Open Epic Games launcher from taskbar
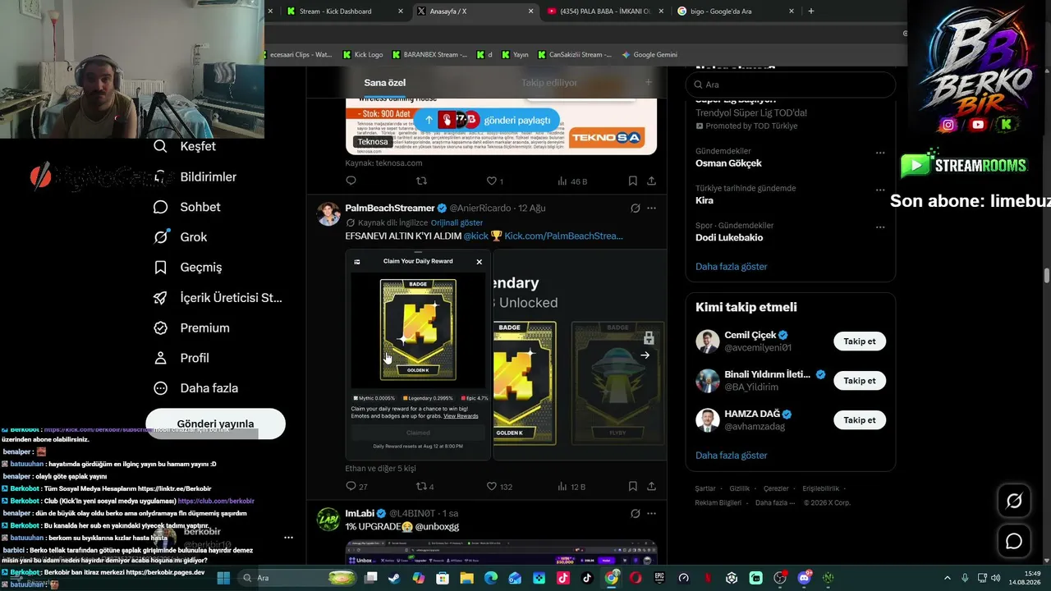The height and width of the screenshot is (591, 1051). coord(659,578)
